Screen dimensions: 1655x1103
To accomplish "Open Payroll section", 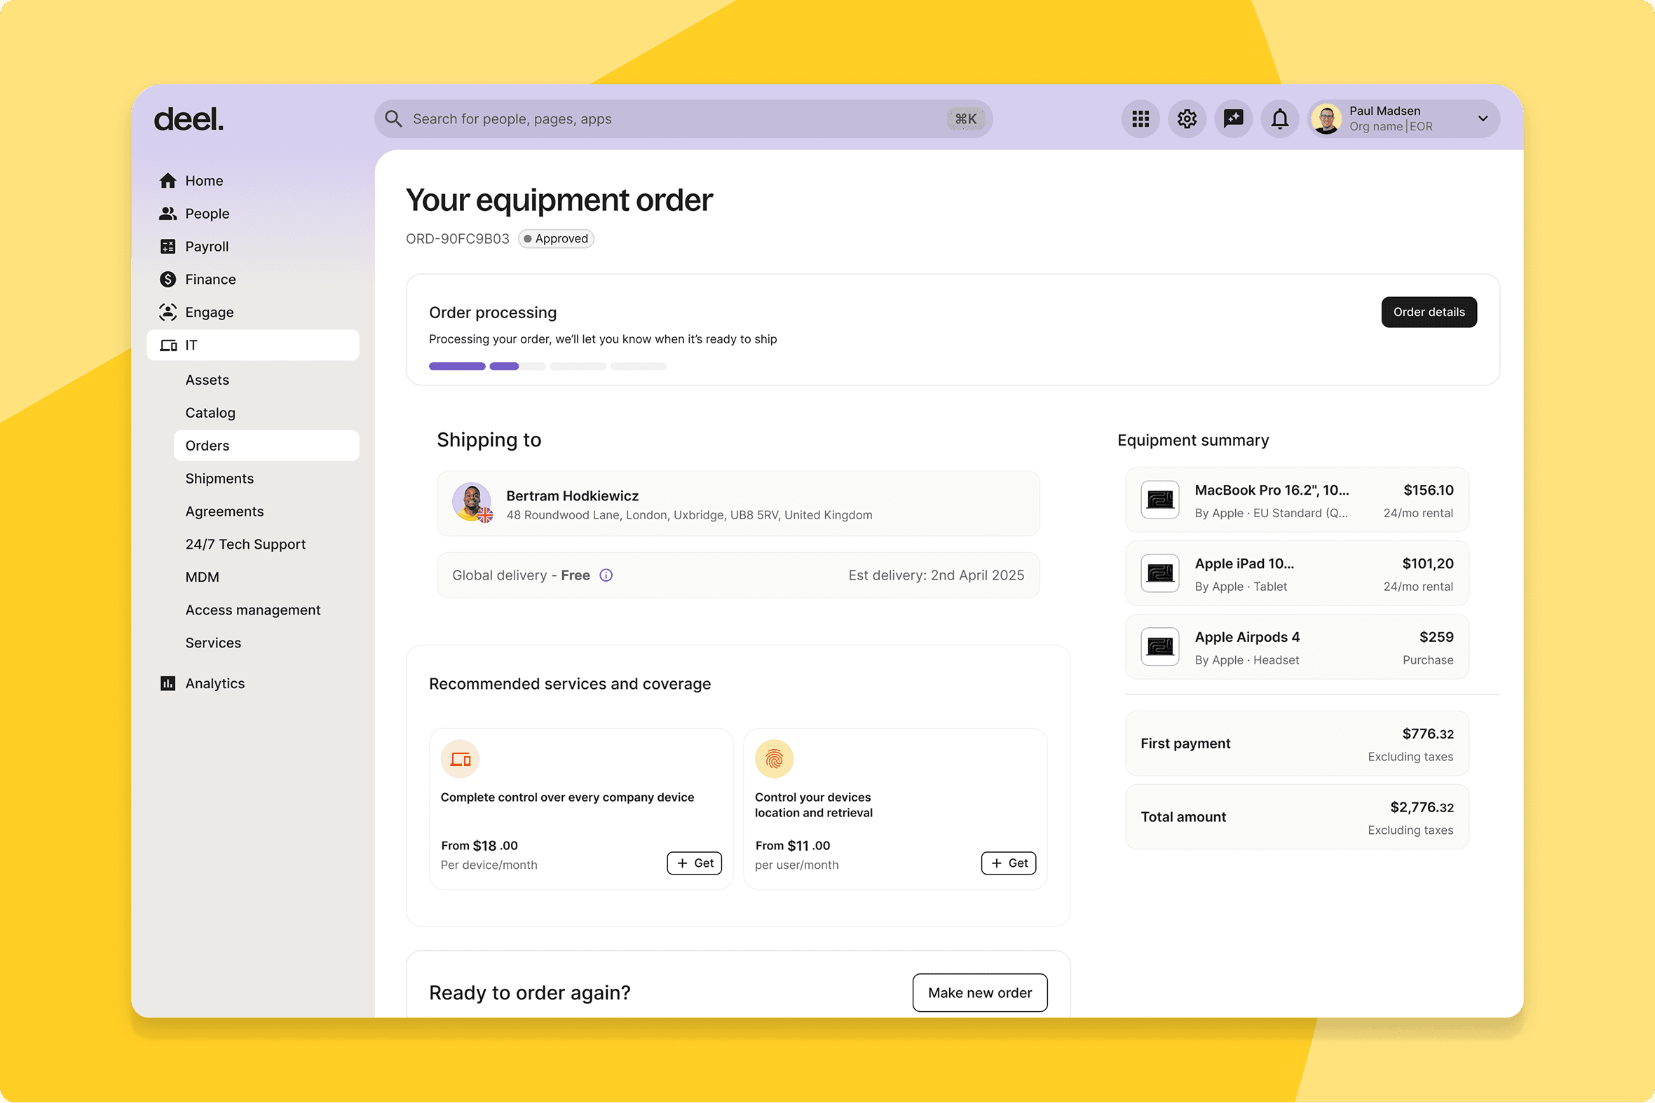I will (252, 246).
